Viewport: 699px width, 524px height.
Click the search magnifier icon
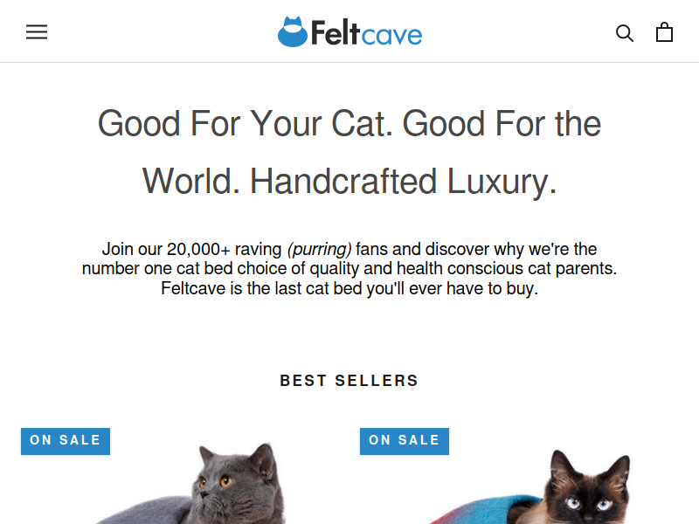coord(625,33)
